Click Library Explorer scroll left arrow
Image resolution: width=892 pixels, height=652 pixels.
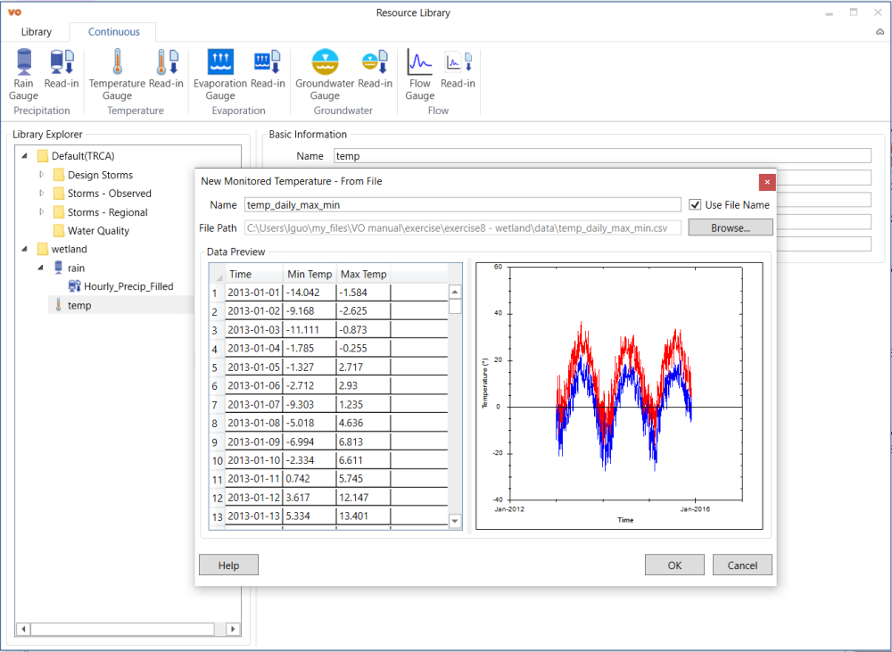tap(23, 629)
